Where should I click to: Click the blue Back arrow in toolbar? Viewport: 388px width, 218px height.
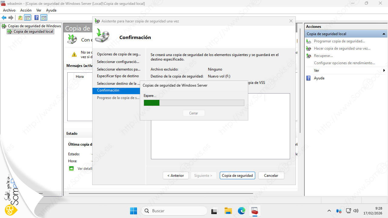pyautogui.click(x=4, y=18)
